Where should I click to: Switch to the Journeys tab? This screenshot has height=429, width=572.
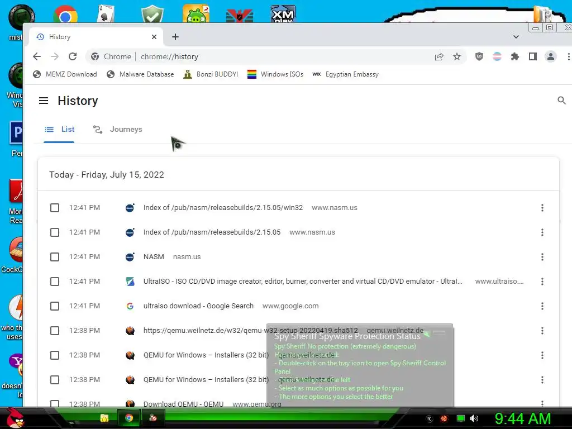117,130
